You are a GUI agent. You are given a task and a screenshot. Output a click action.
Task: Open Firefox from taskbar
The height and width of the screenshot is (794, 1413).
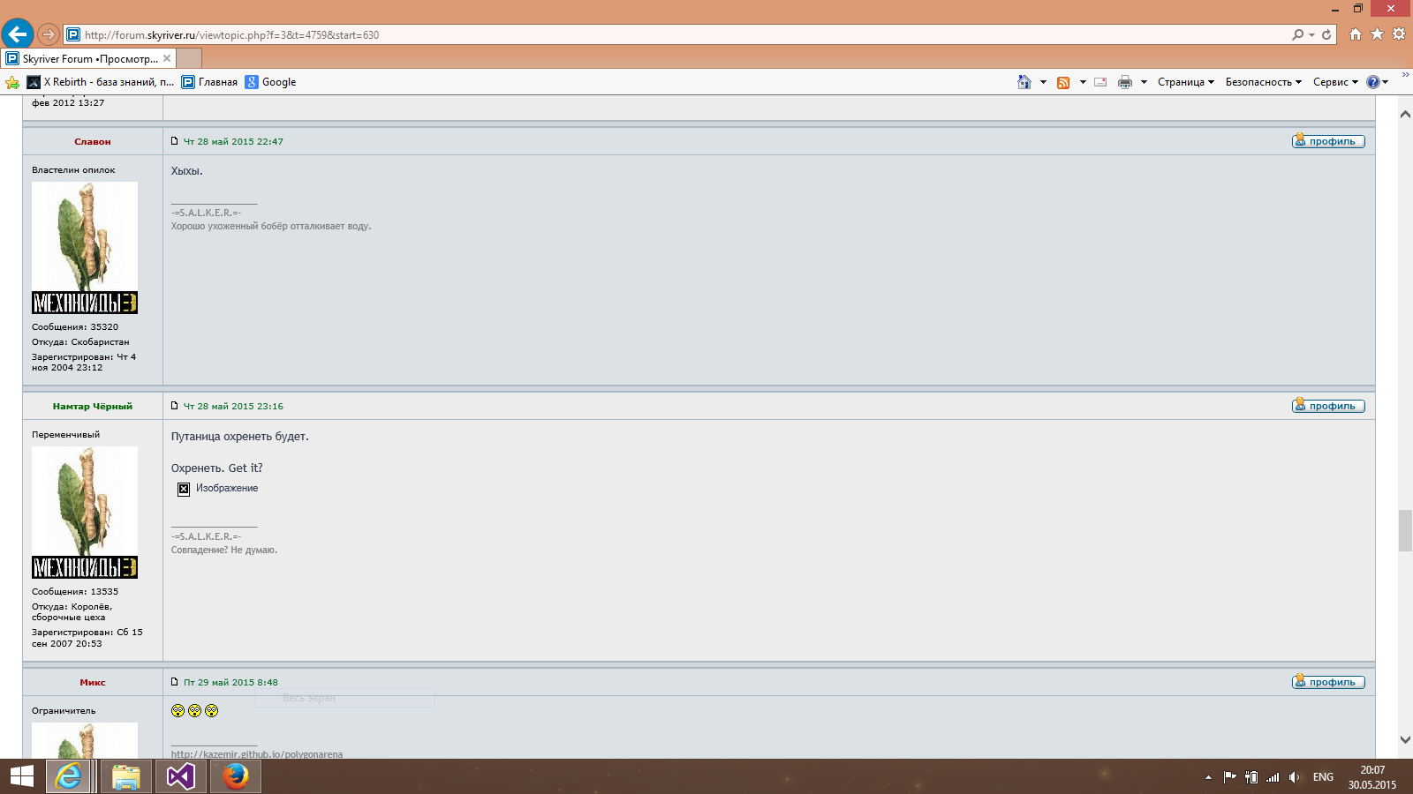tap(235, 776)
